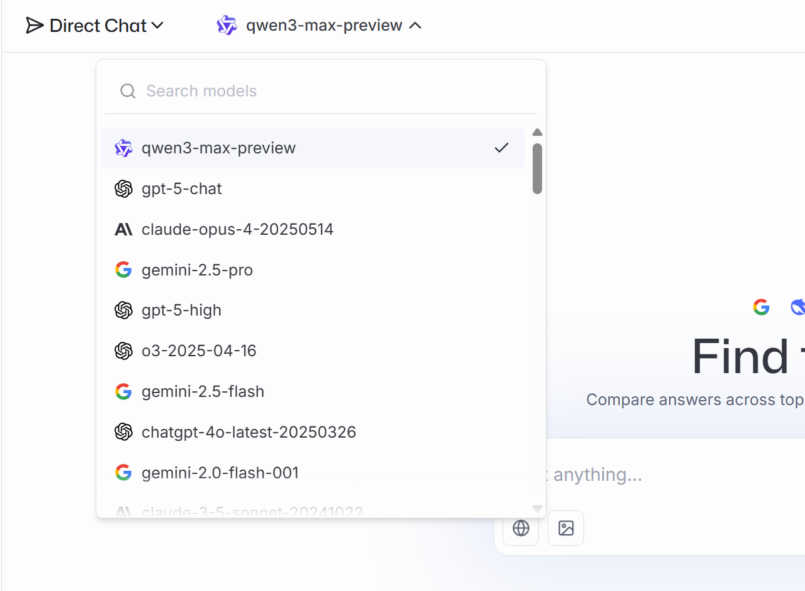
Task: Click the Google logo above the headline
Action: coord(761,307)
